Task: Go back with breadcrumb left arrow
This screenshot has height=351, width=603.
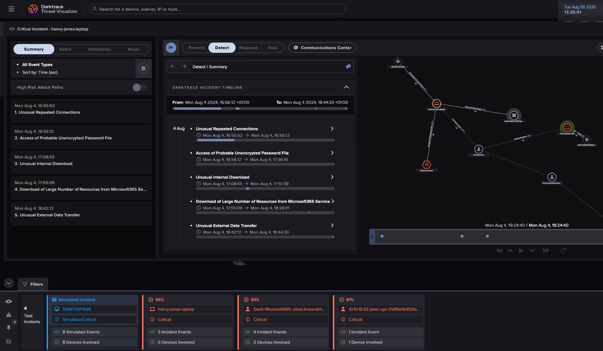Action: point(173,66)
